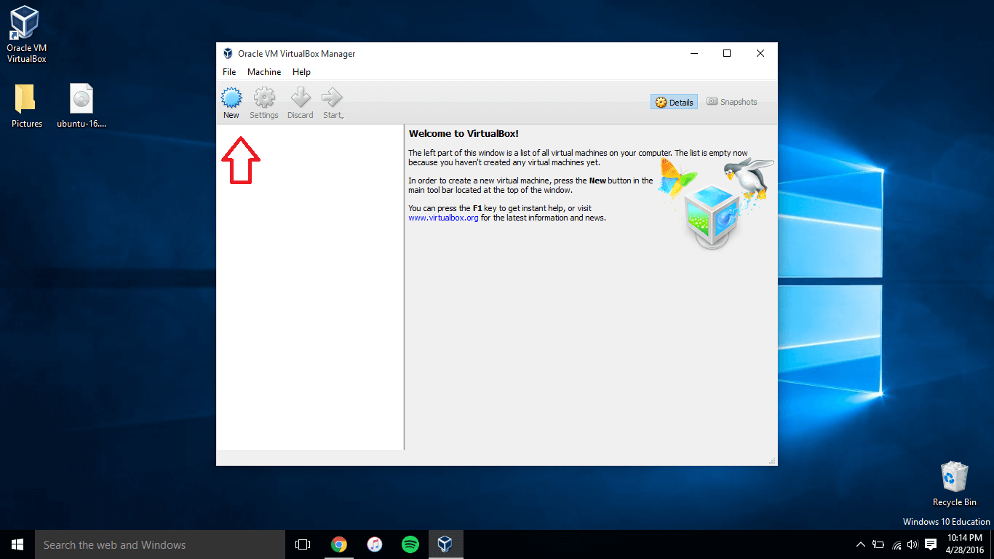Click the Discard toolbar icon
994x559 pixels.
point(300,102)
